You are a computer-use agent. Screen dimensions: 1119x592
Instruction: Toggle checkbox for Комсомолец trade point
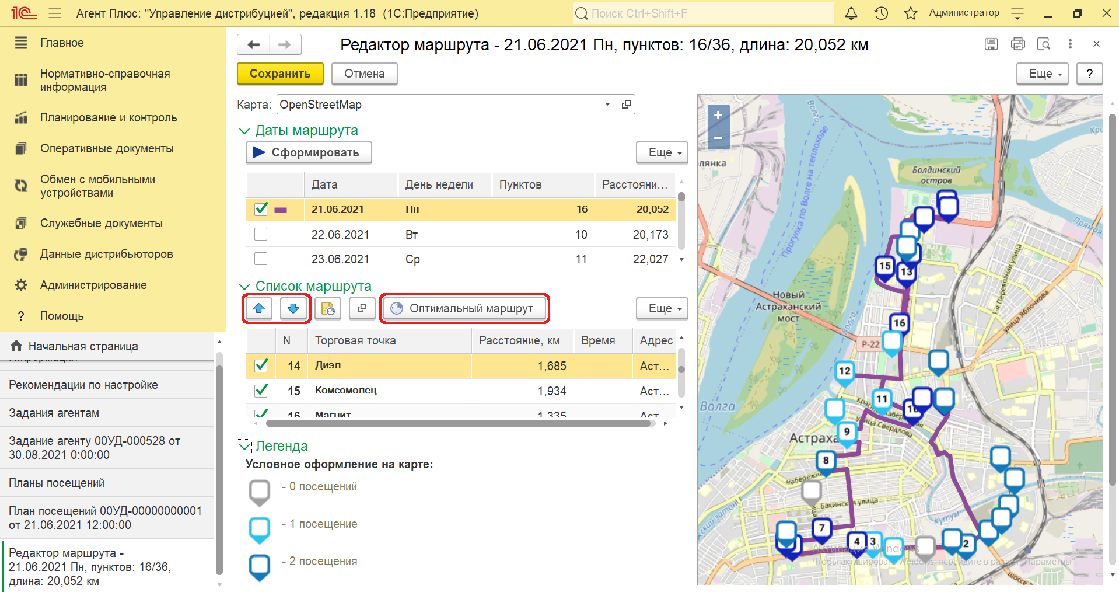[261, 391]
